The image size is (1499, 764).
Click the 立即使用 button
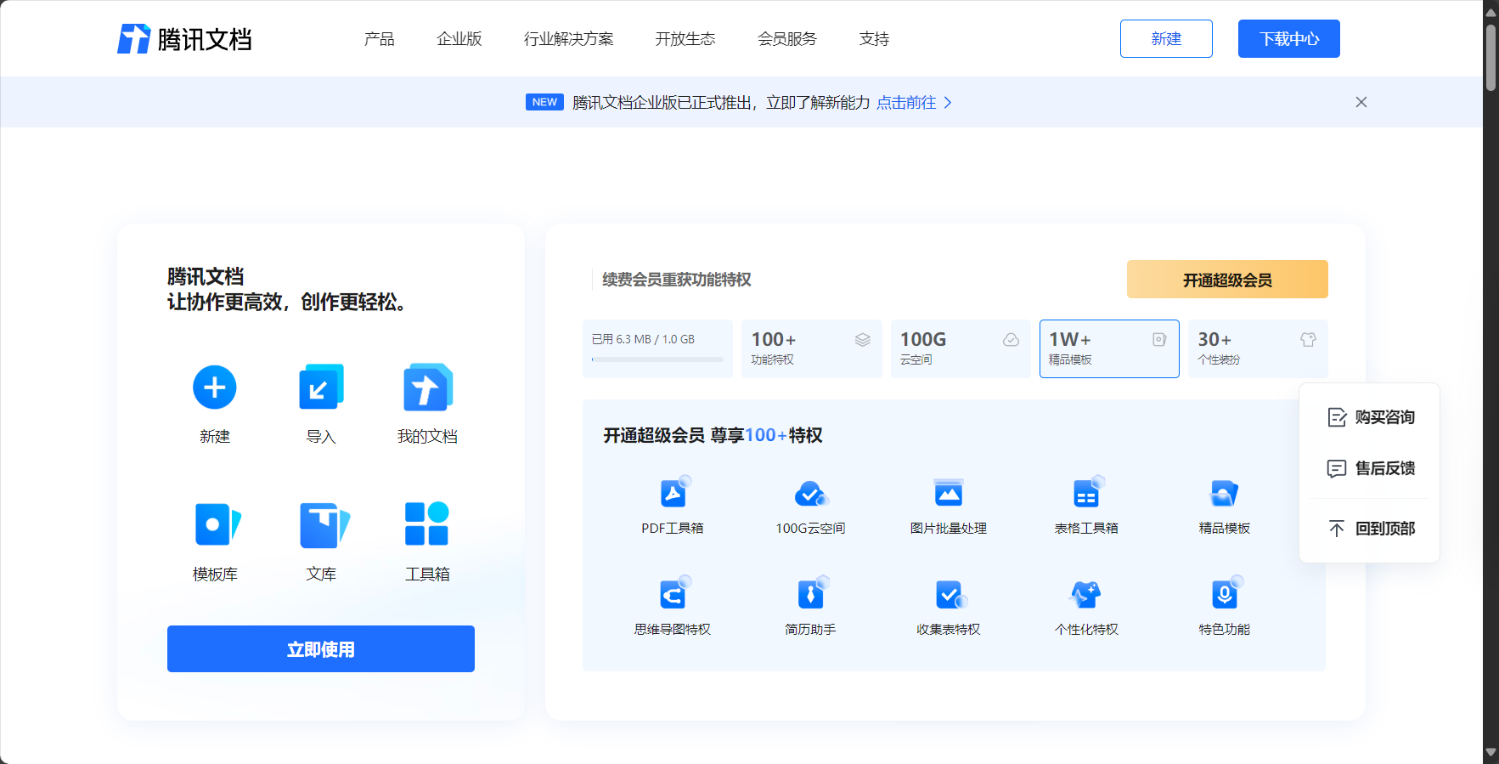(321, 649)
